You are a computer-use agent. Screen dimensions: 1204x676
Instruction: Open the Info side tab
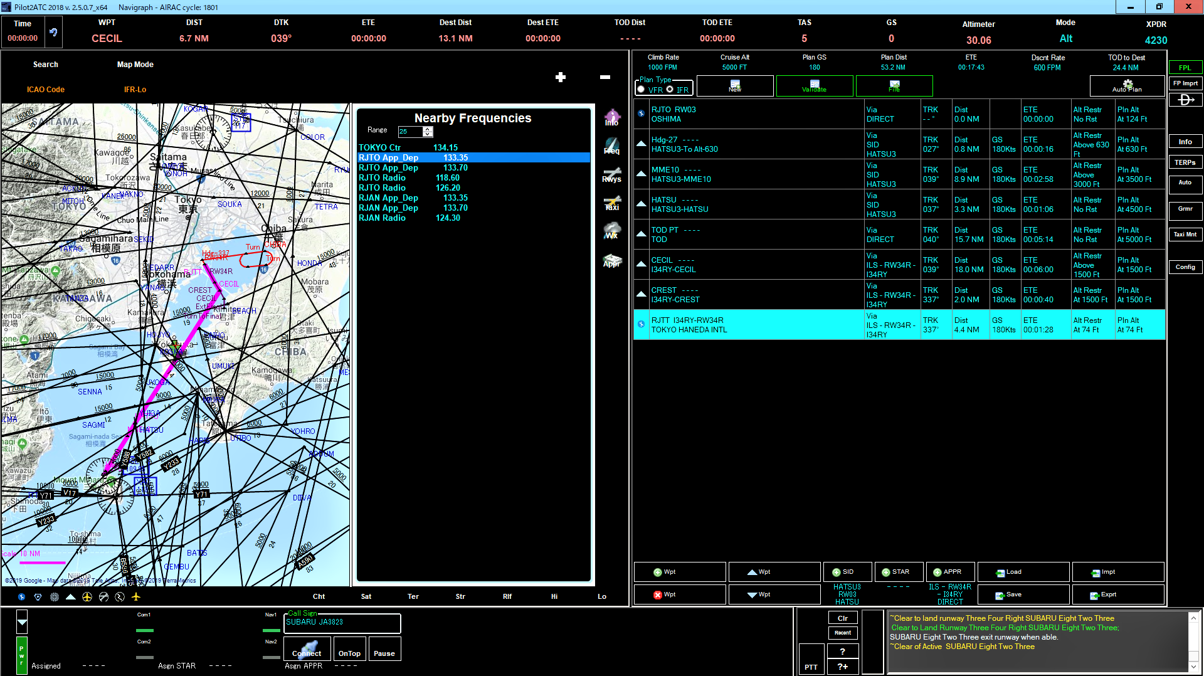[x=1185, y=142]
